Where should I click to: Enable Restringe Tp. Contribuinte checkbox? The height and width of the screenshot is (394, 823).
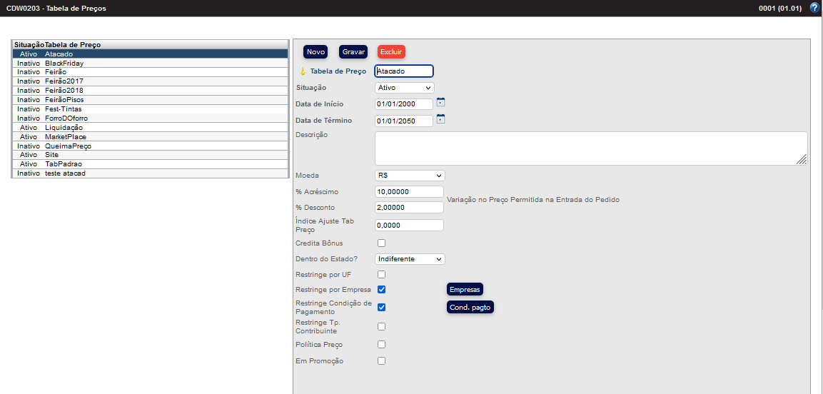(382, 326)
